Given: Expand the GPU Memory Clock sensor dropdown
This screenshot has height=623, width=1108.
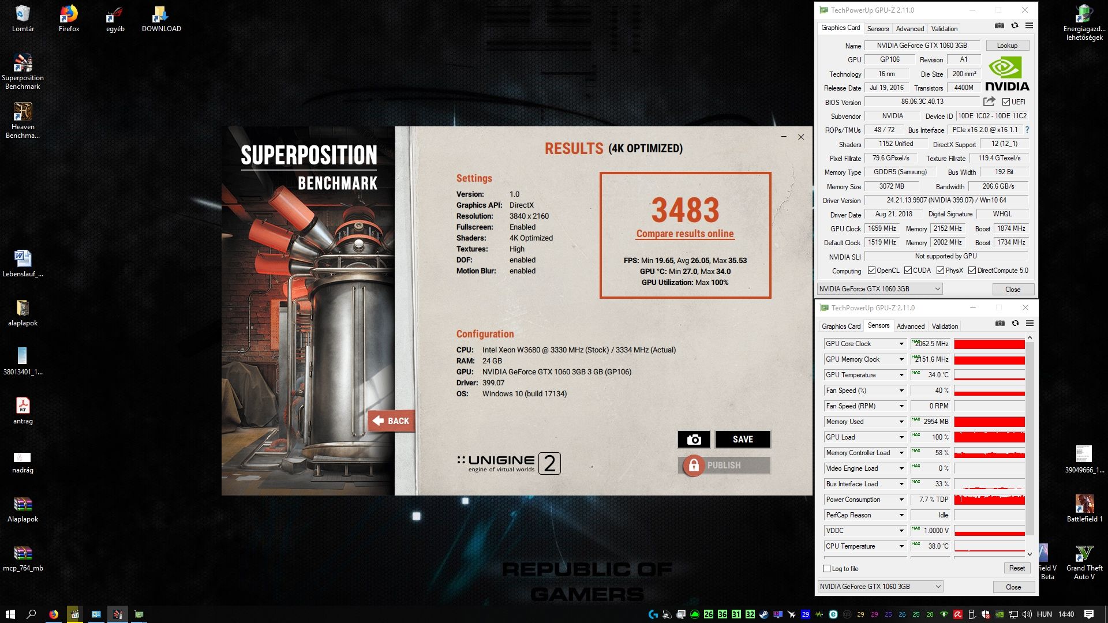Looking at the screenshot, I should pos(901,359).
